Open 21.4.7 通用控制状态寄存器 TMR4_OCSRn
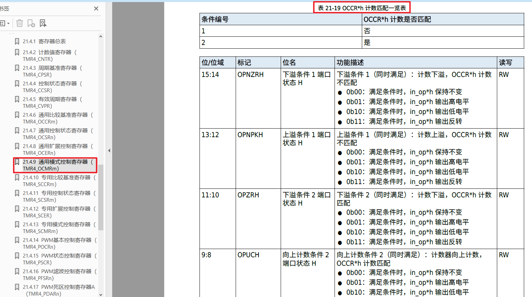The width and height of the screenshot is (532, 297). [58, 134]
